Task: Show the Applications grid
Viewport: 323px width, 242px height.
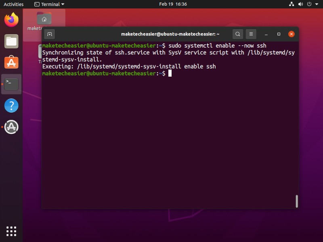Action: tap(11, 231)
